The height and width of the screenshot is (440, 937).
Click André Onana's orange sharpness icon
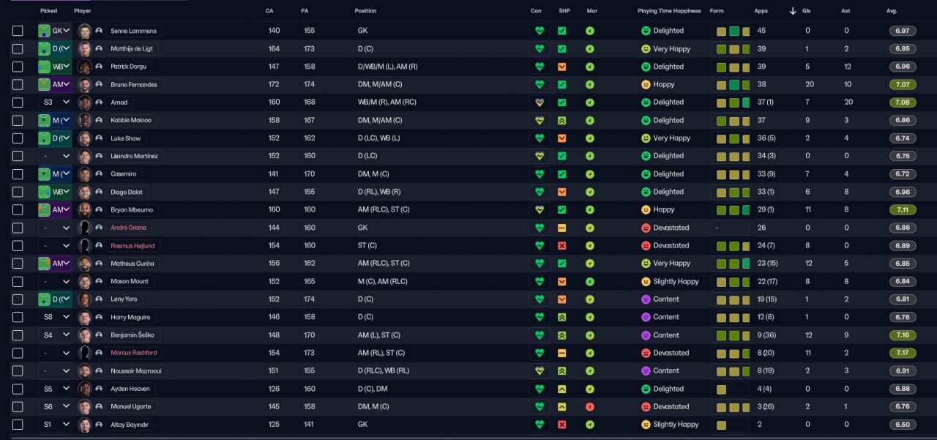pos(561,228)
